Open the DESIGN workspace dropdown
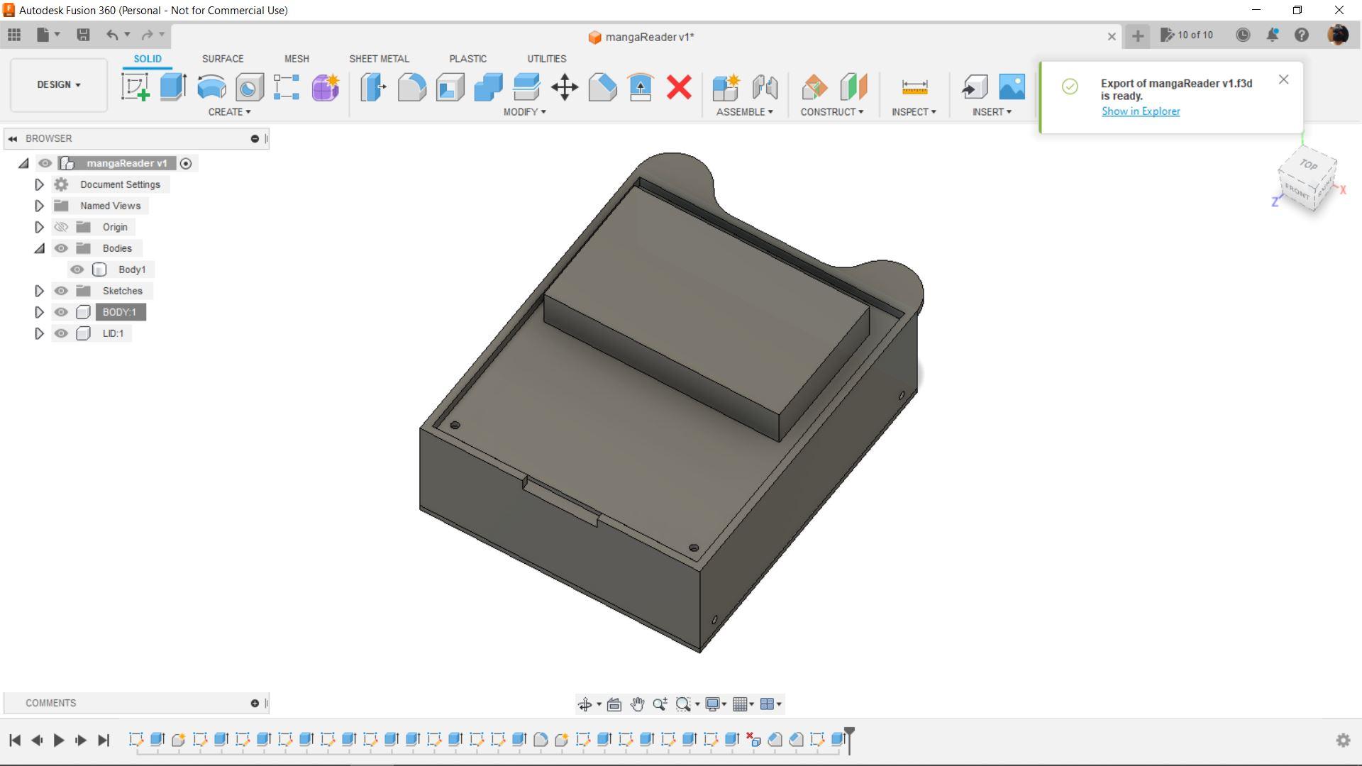 [x=59, y=84]
